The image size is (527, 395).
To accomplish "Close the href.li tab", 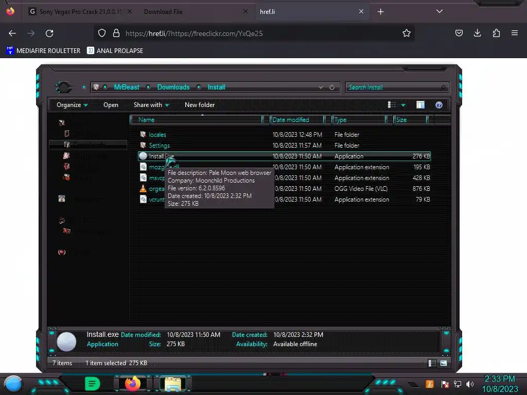I will point(361,11).
